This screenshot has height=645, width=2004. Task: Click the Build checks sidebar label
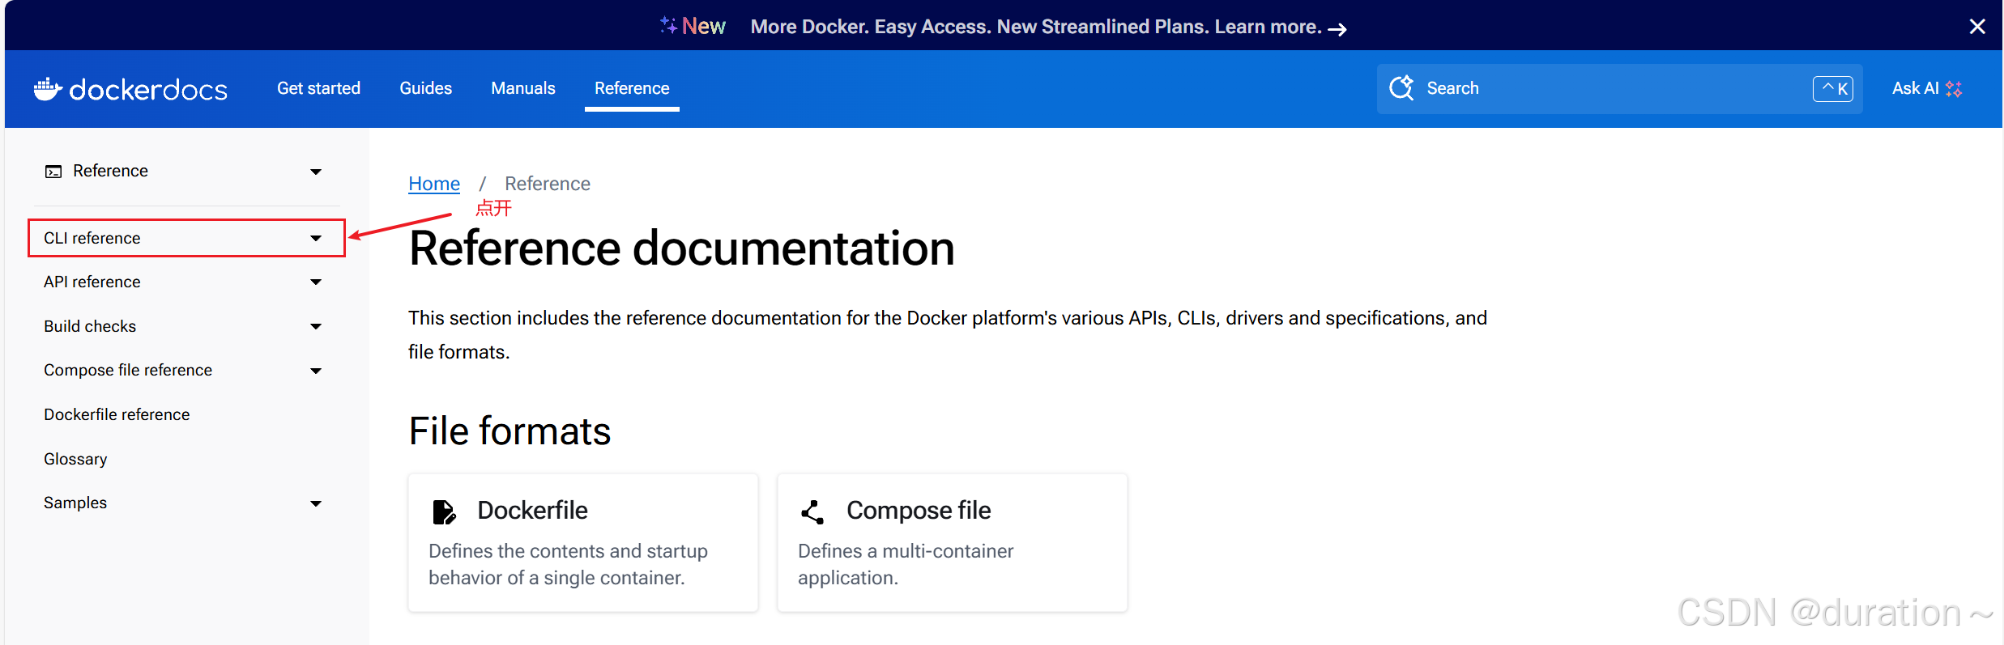coord(90,326)
